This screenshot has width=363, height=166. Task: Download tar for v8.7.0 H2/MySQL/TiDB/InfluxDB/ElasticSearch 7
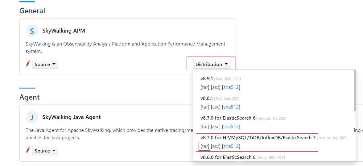205,146
